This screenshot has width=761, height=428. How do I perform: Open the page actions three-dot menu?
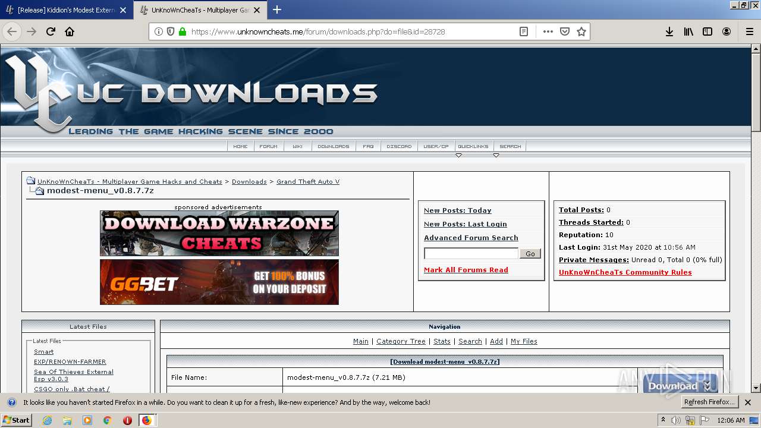tap(548, 32)
